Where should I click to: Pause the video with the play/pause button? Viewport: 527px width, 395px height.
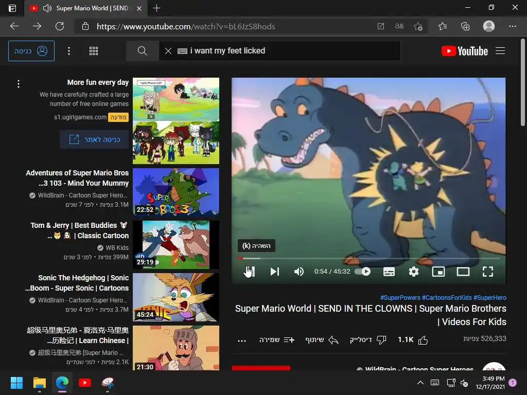click(250, 272)
